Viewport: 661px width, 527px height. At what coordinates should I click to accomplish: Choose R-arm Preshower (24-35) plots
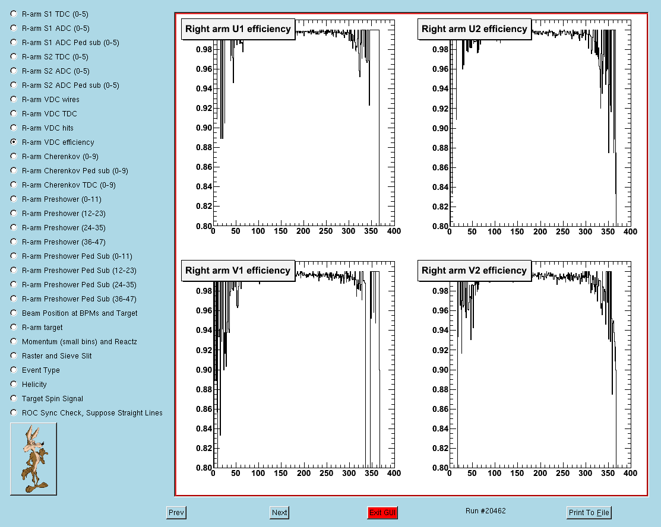tap(14, 227)
